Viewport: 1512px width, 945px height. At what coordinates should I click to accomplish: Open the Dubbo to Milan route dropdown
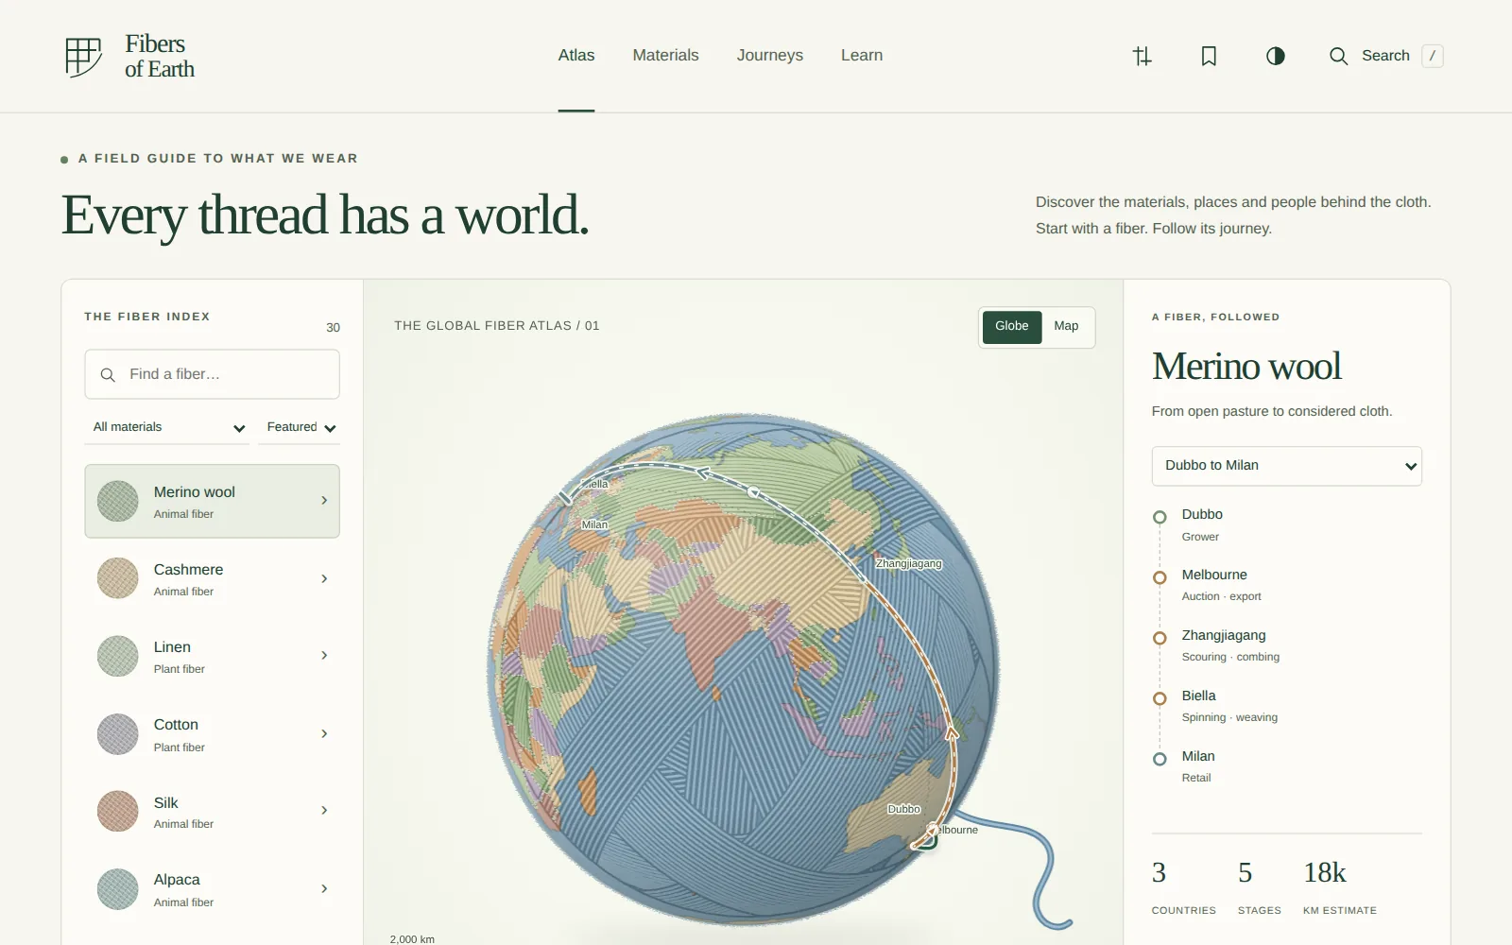pos(1287,466)
